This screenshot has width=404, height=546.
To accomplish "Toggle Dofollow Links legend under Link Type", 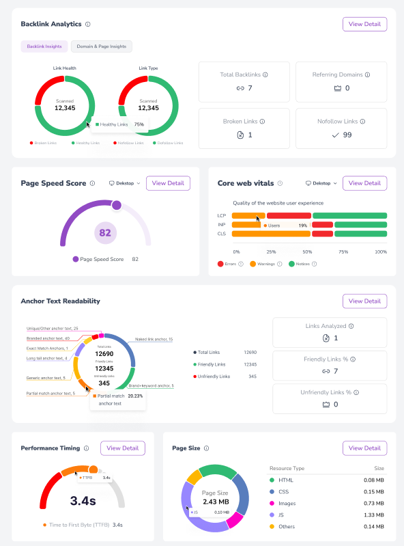I will [x=168, y=143].
